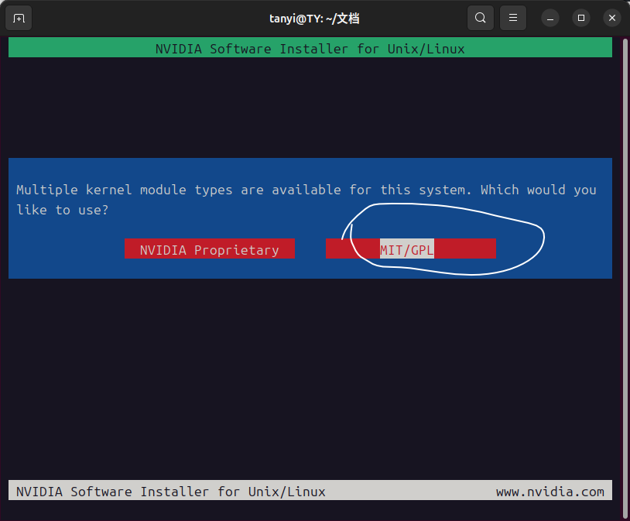Click the terminal title tanyi@TY: ~/文档
Image resolution: width=630 pixels, height=521 pixels.
coord(314,19)
